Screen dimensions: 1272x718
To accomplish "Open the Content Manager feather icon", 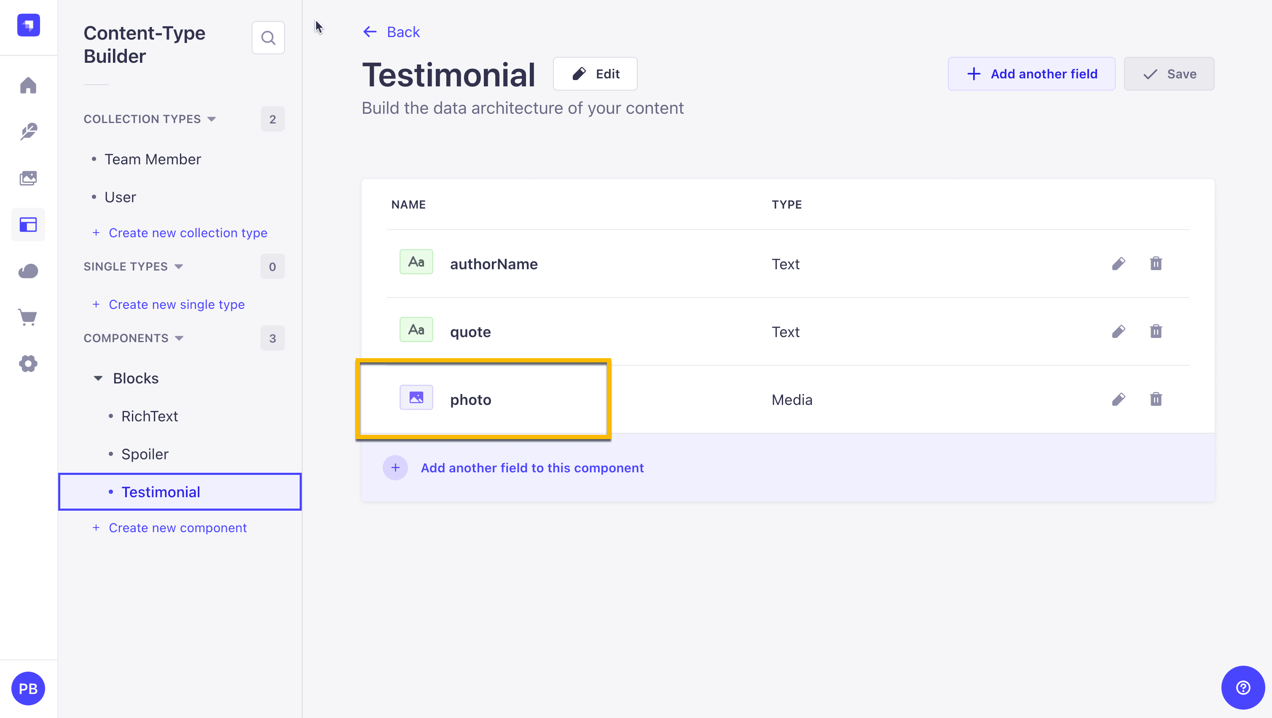I will [x=28, y=131].
